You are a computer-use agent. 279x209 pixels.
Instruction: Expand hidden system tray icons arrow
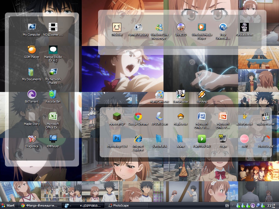[x=233, y=206]
